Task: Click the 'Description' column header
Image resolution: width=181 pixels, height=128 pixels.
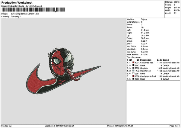Action: [146, 60]
